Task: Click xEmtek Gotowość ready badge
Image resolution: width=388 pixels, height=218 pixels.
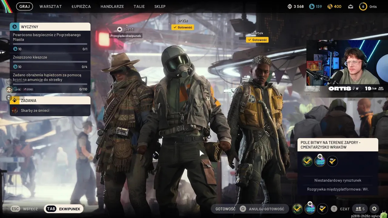Action: [257, 40]
